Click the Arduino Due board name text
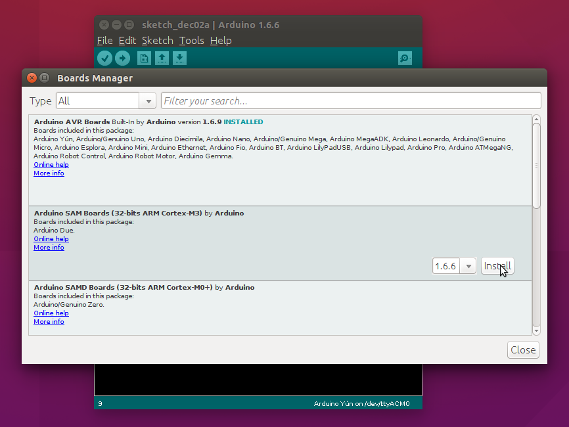 (x=54, y=231)
